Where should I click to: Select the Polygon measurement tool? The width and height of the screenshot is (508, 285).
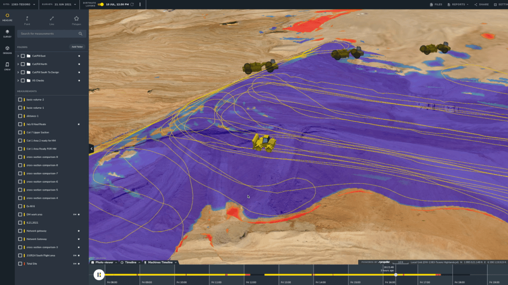pyautogui.click(x=76, y=20)
